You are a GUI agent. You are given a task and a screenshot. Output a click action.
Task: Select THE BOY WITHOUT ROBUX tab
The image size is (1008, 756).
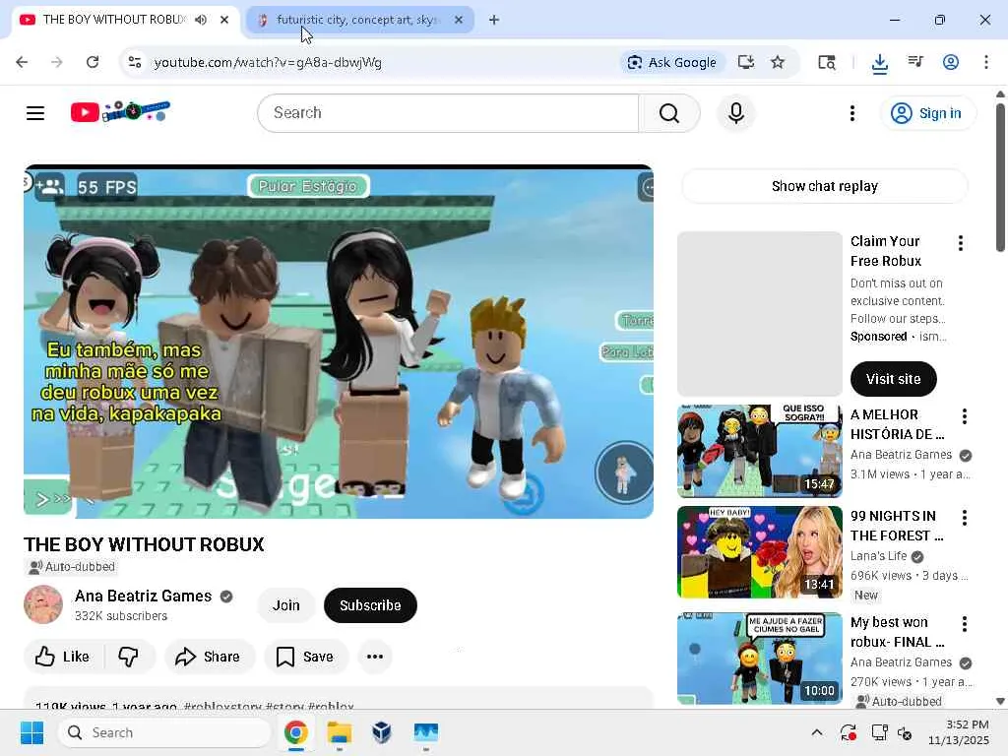click(x=114, y=20)
